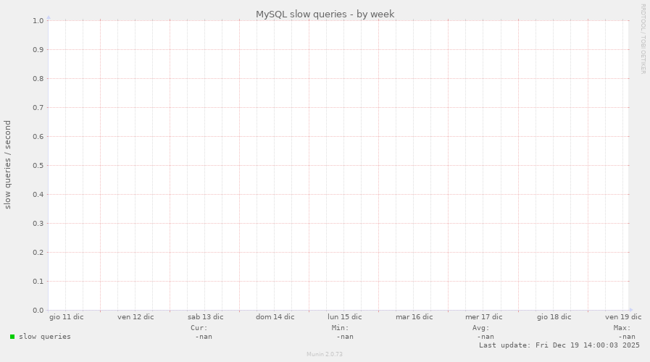Select the 'slow queries' legend label

[45, 337]
